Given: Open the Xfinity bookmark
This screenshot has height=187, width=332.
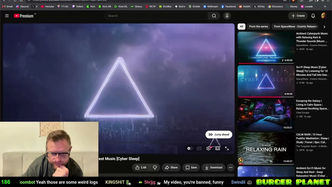Looking at the screenshot, I should [x=259, y=6].
